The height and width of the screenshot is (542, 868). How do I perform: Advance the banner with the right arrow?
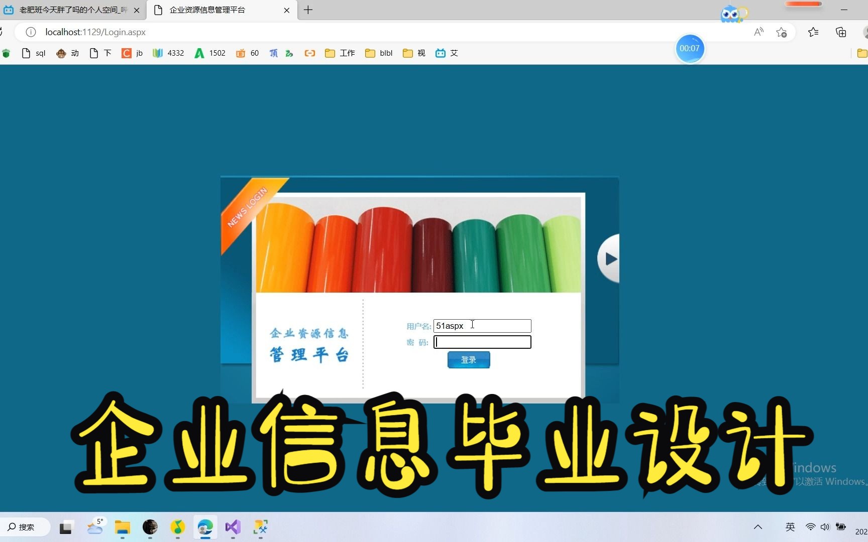click(x=610, y=258)
